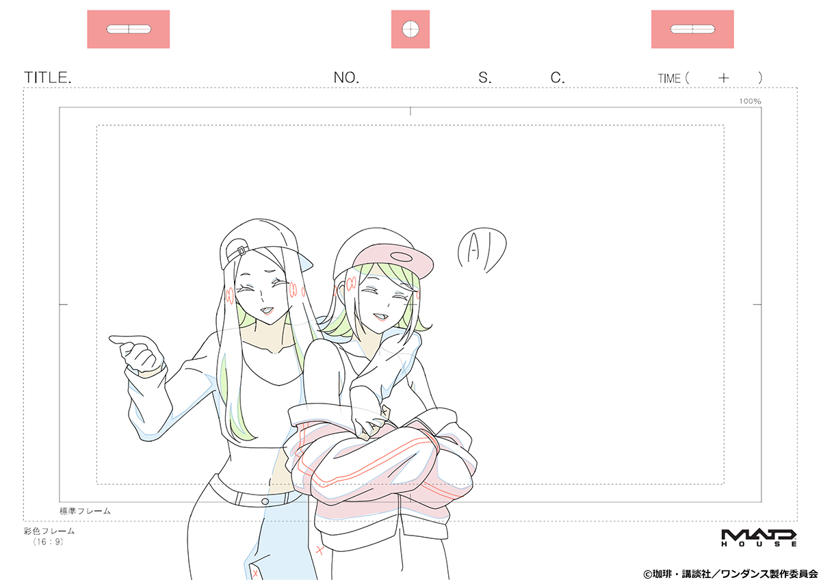Click the left pink peg hole marker
The image size is (821, 580).
point(128,29)
